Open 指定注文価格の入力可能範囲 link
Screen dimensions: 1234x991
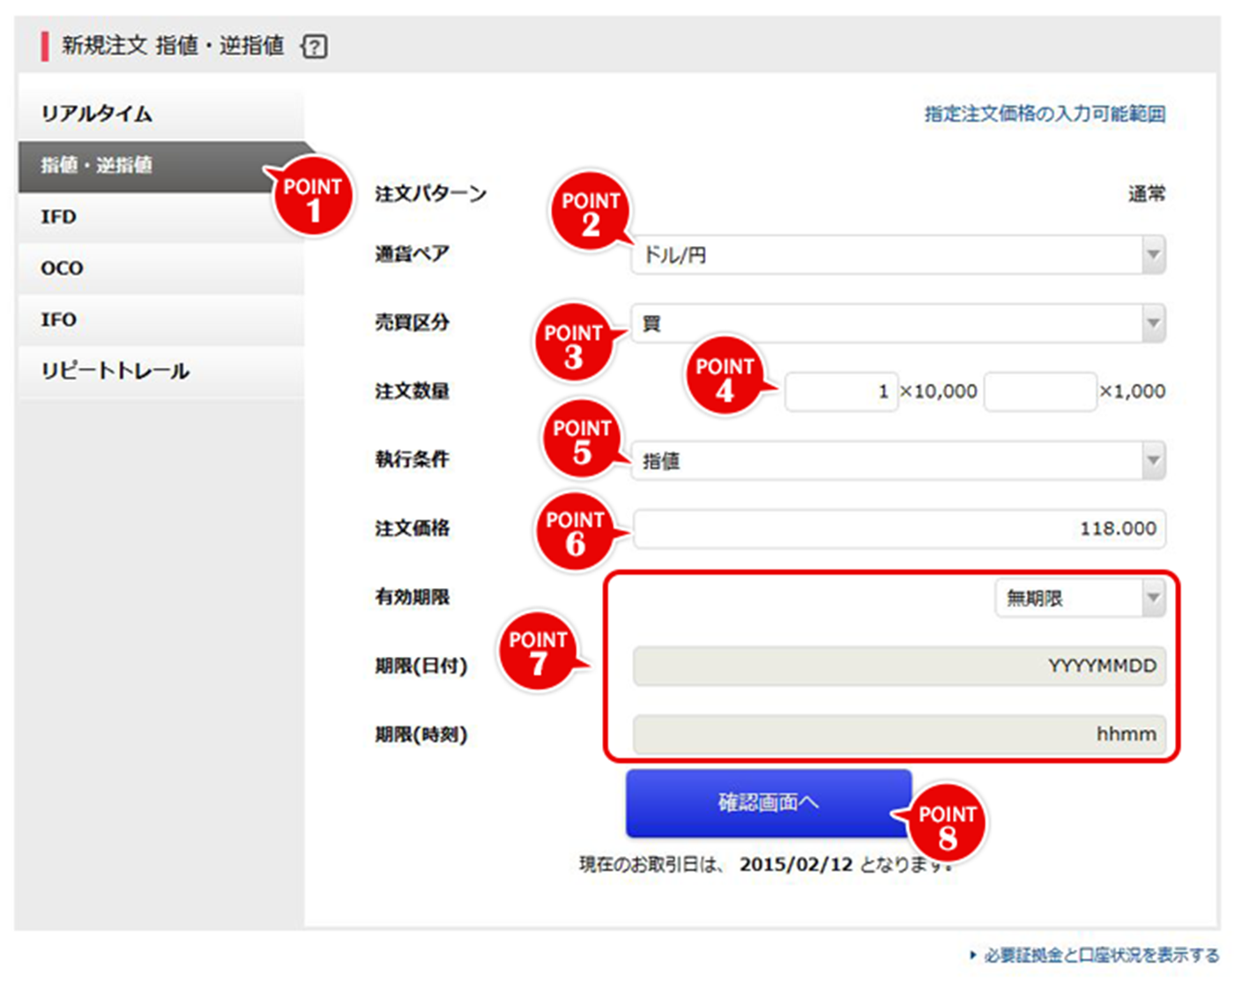[1044, 114]
